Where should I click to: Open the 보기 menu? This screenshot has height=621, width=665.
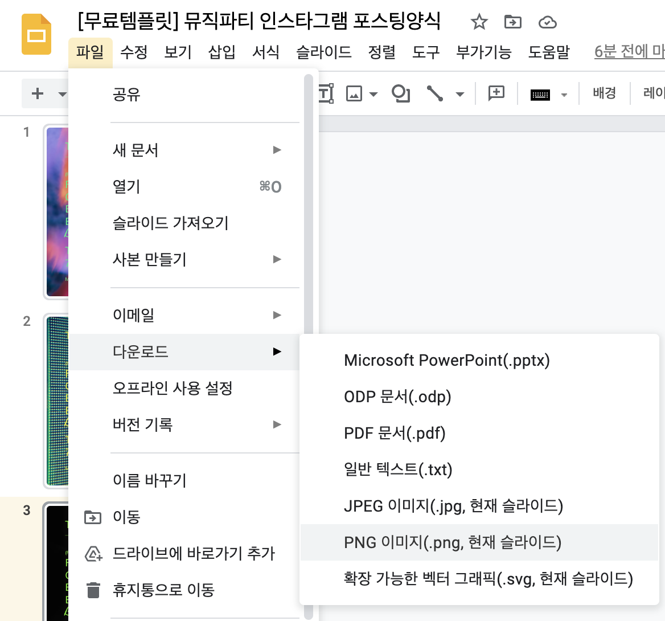[178, 52]
